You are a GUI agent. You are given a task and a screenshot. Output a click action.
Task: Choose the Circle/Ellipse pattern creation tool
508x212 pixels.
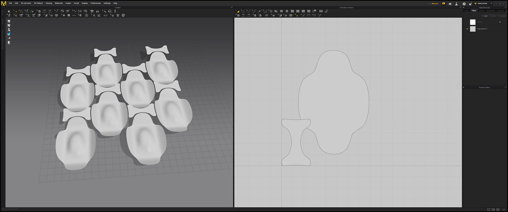pos(287,11)
